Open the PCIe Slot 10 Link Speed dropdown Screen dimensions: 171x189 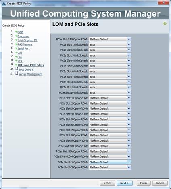pos(110,93)
